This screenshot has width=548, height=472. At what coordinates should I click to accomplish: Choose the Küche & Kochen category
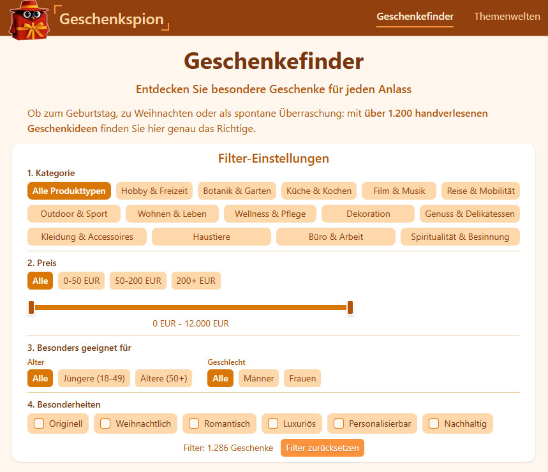tap(319, 191)
